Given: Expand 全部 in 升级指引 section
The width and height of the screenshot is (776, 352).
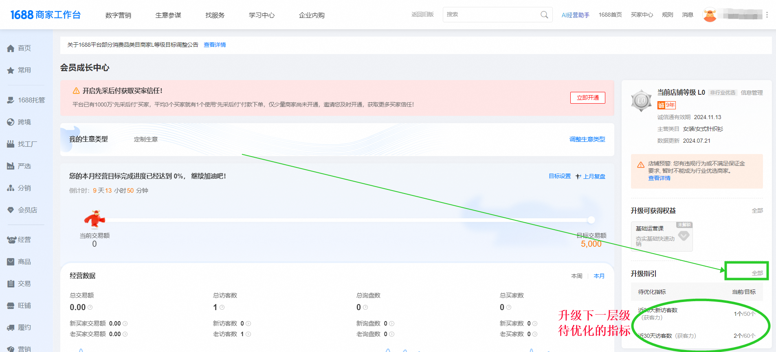Looking at the screenshot, I should (757, 273).
